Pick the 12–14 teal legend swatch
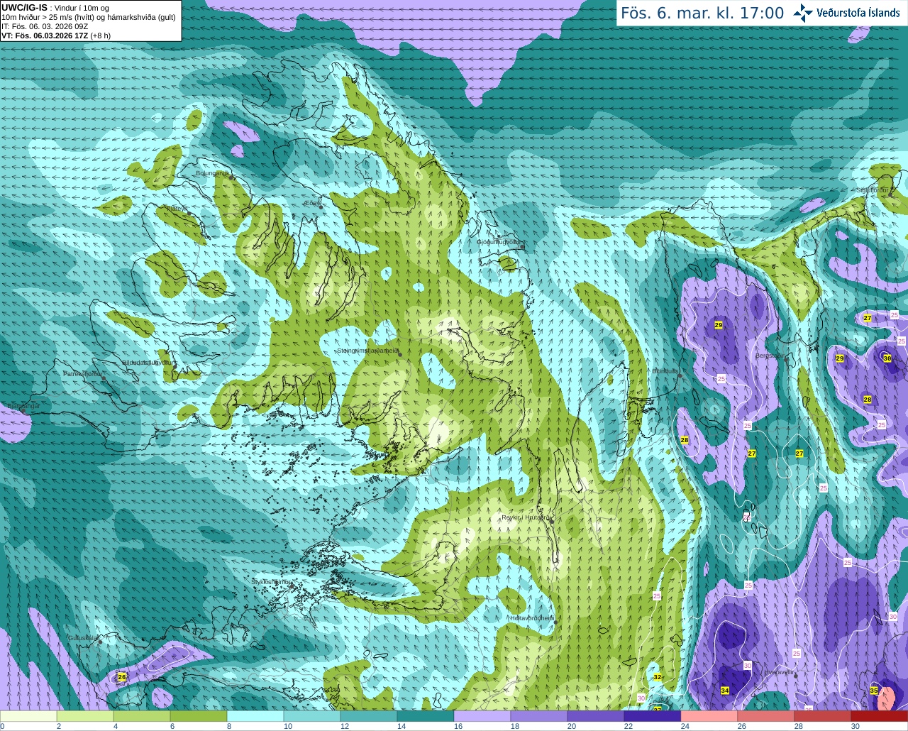908x731 pixels. tap(369, 716)
